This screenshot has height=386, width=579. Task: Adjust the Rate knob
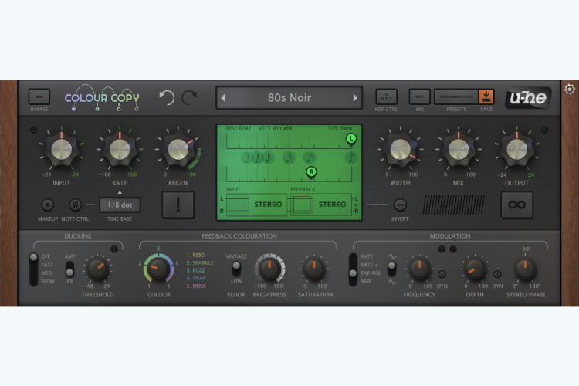tap(120, 150)
